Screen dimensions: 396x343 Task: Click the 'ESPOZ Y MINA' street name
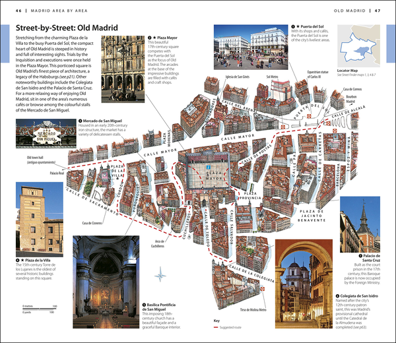(x=348, y=154)
